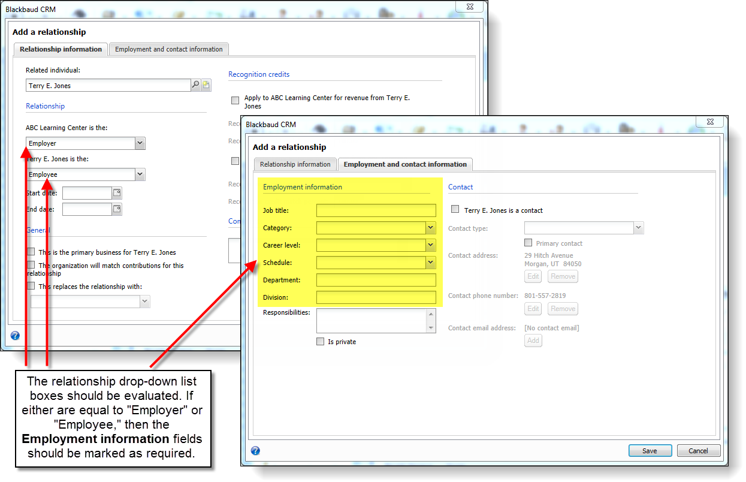Click the Save button
The image size is (746, 482).
(x=650, y=451)
